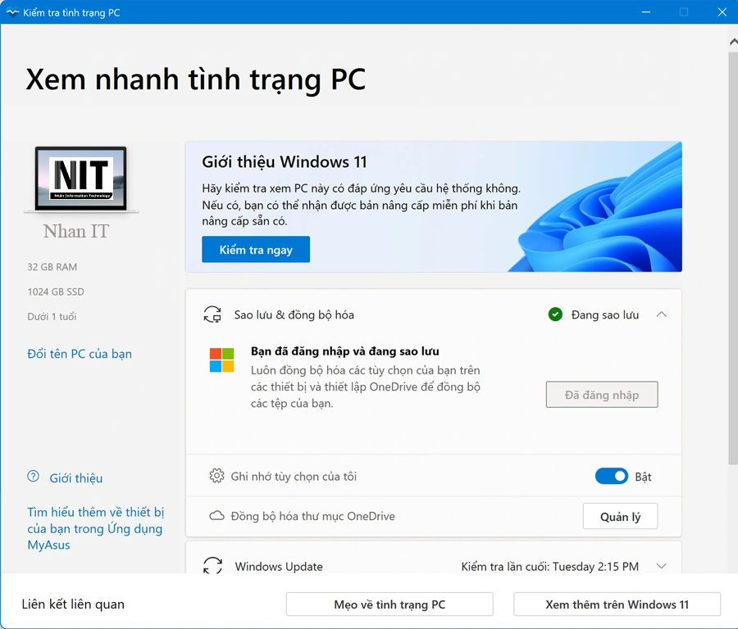Viewport: 738px width, 629px height.
Task: Turn off the Ghi nhớ tùy chọn toggle
Action: coord(612,476)
